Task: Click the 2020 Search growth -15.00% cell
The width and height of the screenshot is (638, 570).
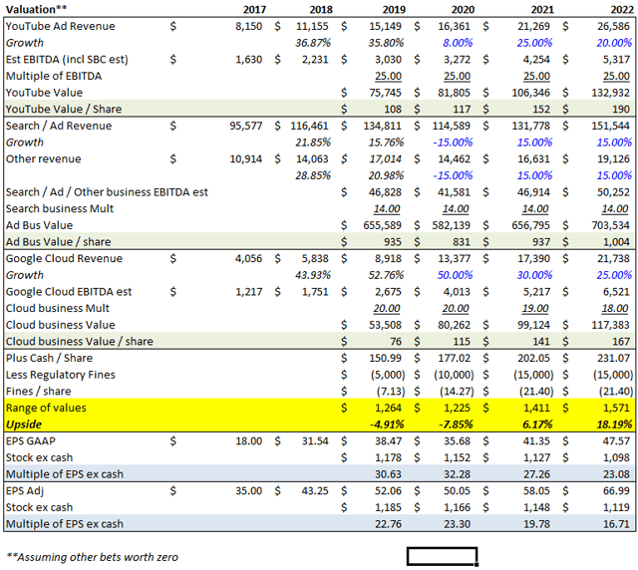Action: coord(453,142)
